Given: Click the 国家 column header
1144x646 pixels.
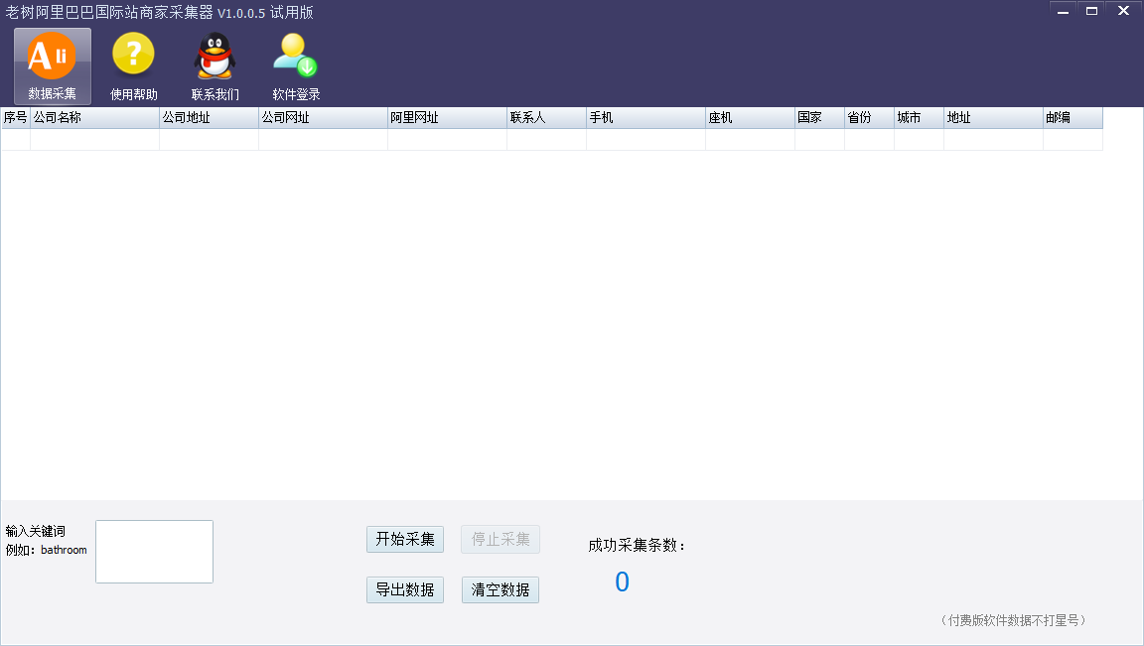Looking at the screenshot, I should [819, 117].
